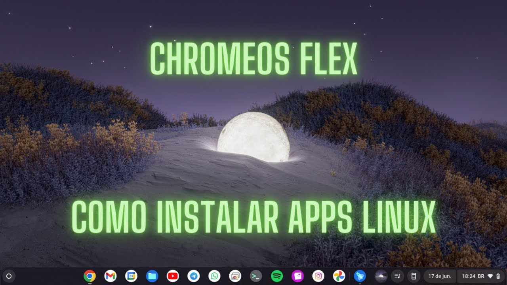Image resolution: width=507 pixels, height=285 pixels.
Task: Open the Phone Hub tray icon
Action: pos(414,276)
